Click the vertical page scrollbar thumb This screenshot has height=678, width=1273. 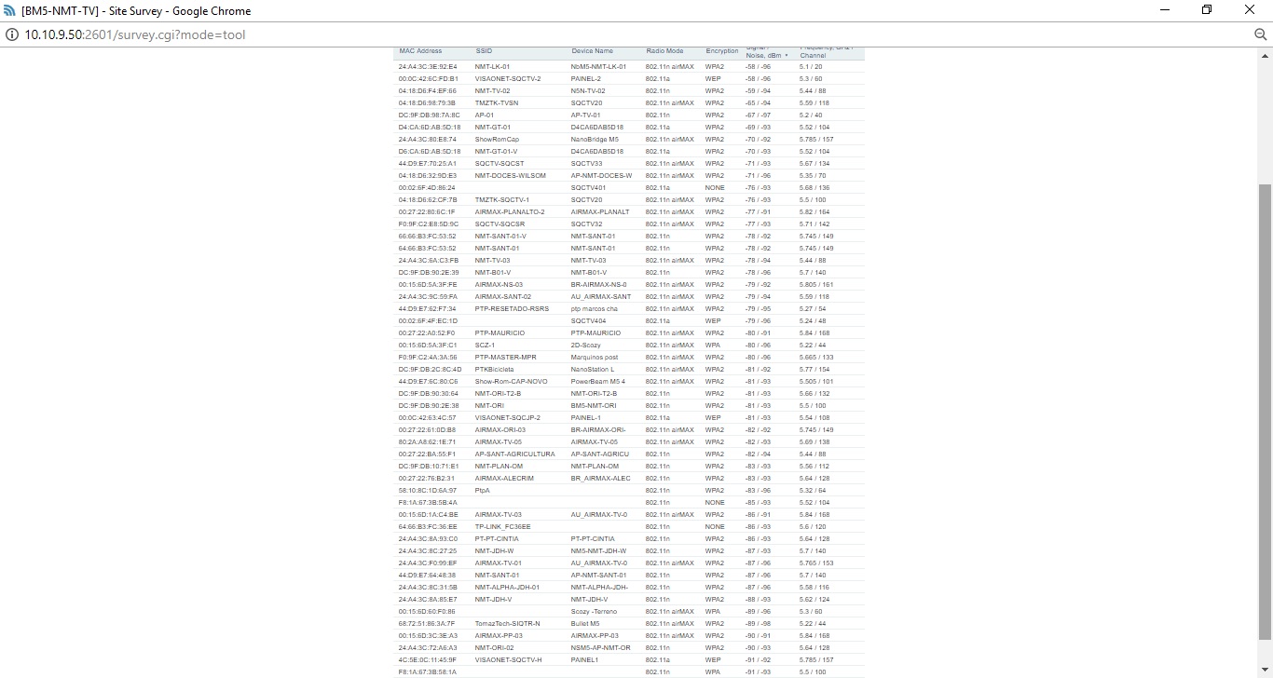point(1264,412)
